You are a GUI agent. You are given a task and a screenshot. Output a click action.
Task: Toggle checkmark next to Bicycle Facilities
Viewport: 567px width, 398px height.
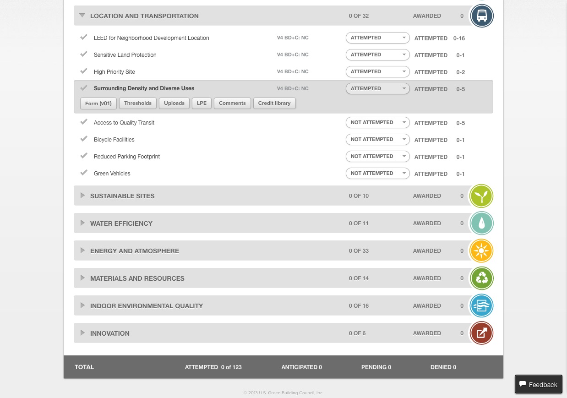84,139
